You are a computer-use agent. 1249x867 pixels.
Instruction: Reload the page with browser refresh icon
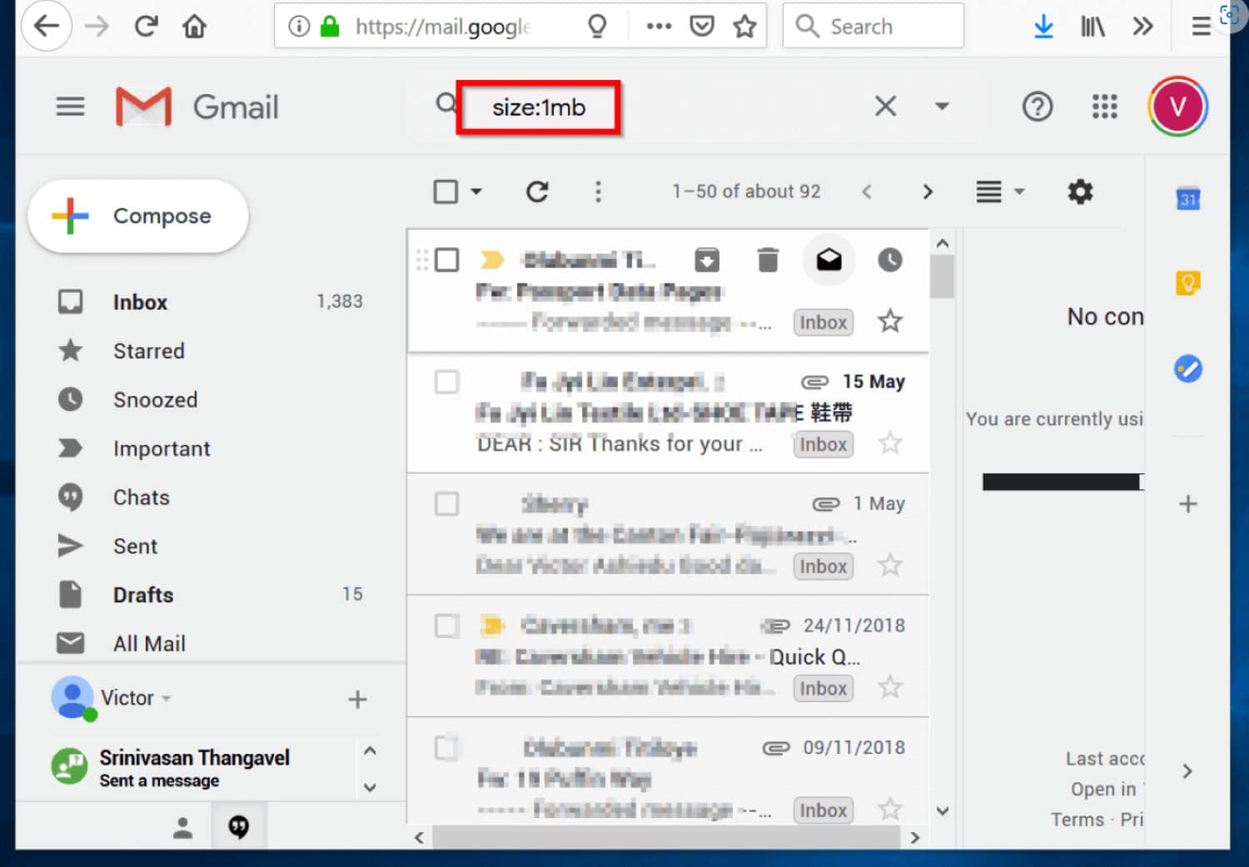pos(147,27)
